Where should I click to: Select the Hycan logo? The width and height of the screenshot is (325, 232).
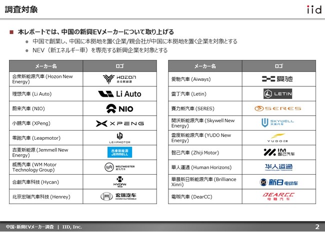coord(119,182)
